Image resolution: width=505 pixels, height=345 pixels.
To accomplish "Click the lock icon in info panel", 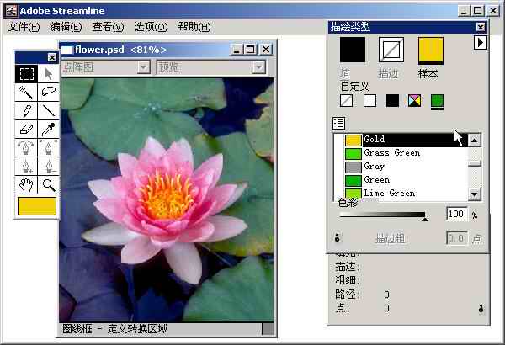I will [481, 308].
